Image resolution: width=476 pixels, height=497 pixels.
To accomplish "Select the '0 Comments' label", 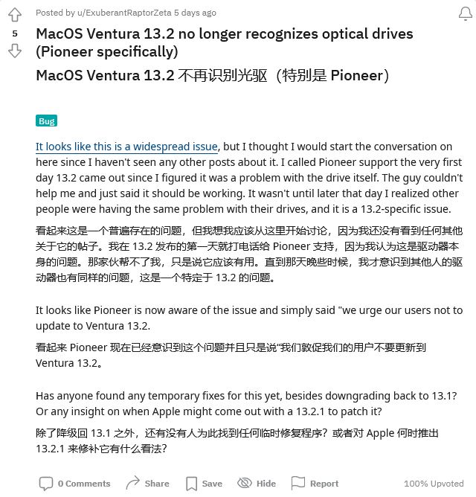I will click(84, 484).
